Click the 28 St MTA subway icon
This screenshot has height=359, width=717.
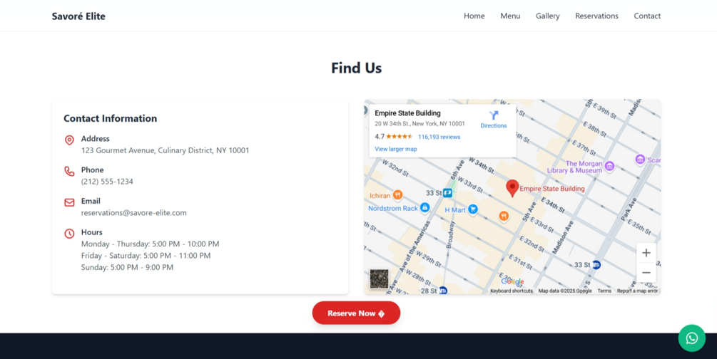442,291
